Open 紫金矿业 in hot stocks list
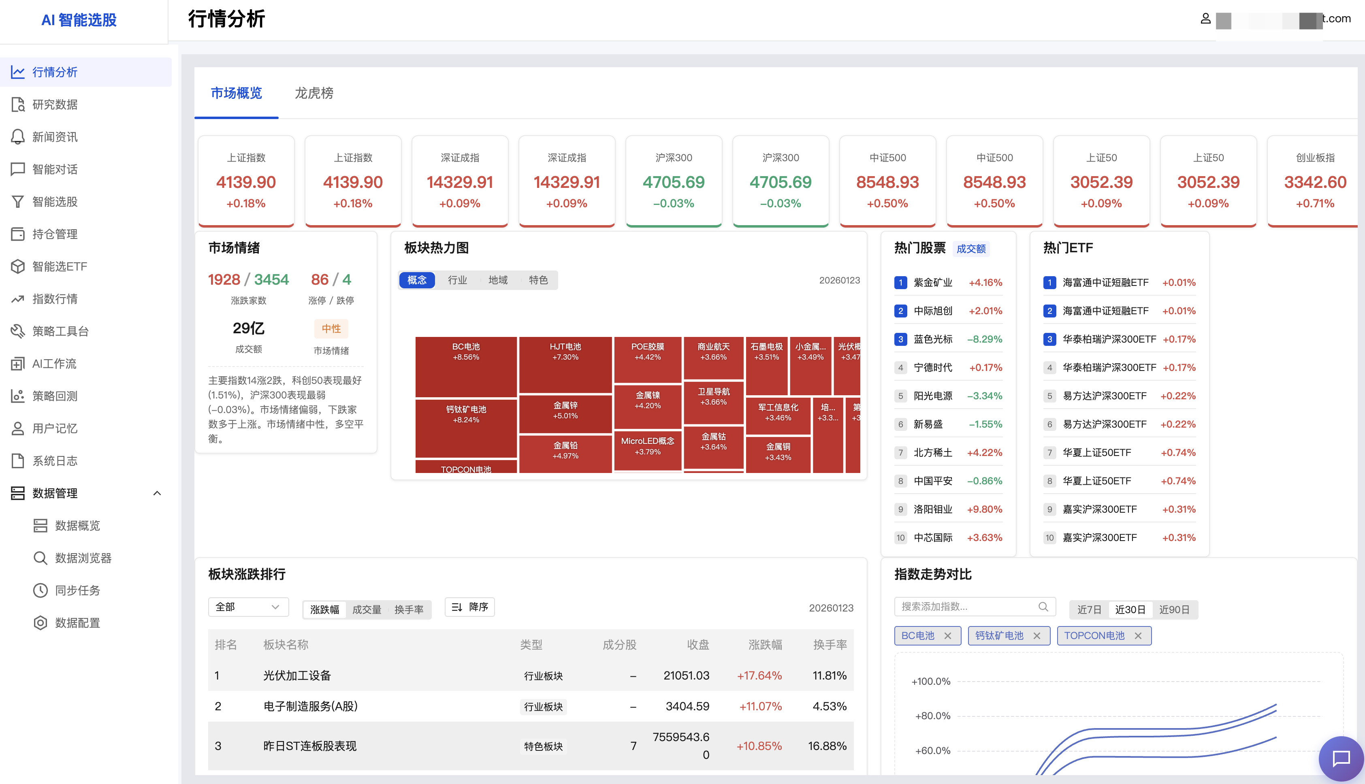 tap(948, 283)
